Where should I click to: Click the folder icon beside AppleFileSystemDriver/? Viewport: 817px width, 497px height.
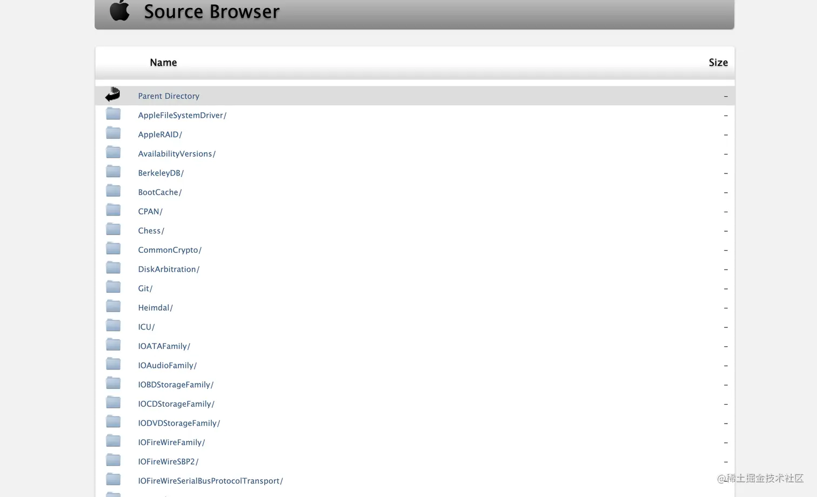[113, 113]
